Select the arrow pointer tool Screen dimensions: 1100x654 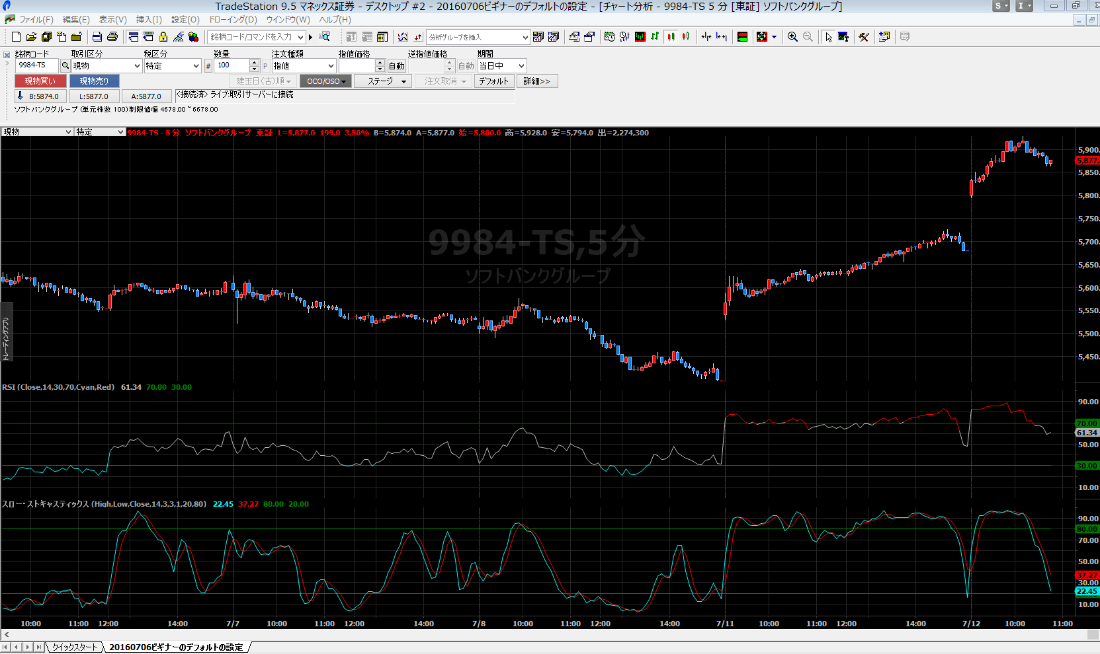pyautogui.click(x=828, y=37)
